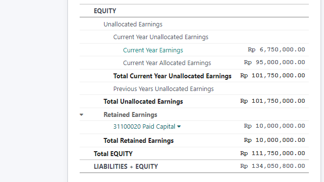Image resolution: width=324 pixels, height=182 pixels.
Task: Open the Current Year Earnings link
Action: (x=153, y=50)
